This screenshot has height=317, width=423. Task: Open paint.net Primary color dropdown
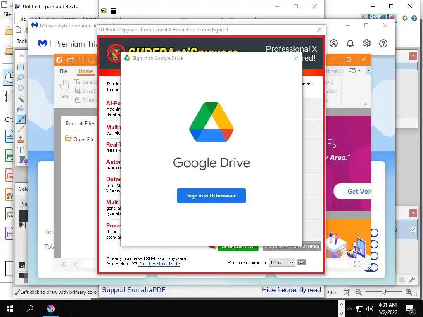tap(24, 203)
